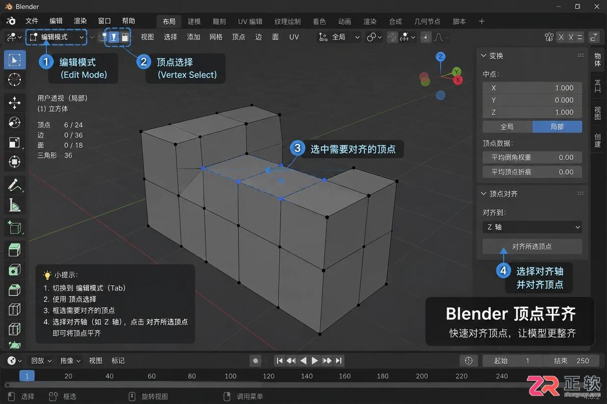Open the snapping options dropdown

coord(408,37)
